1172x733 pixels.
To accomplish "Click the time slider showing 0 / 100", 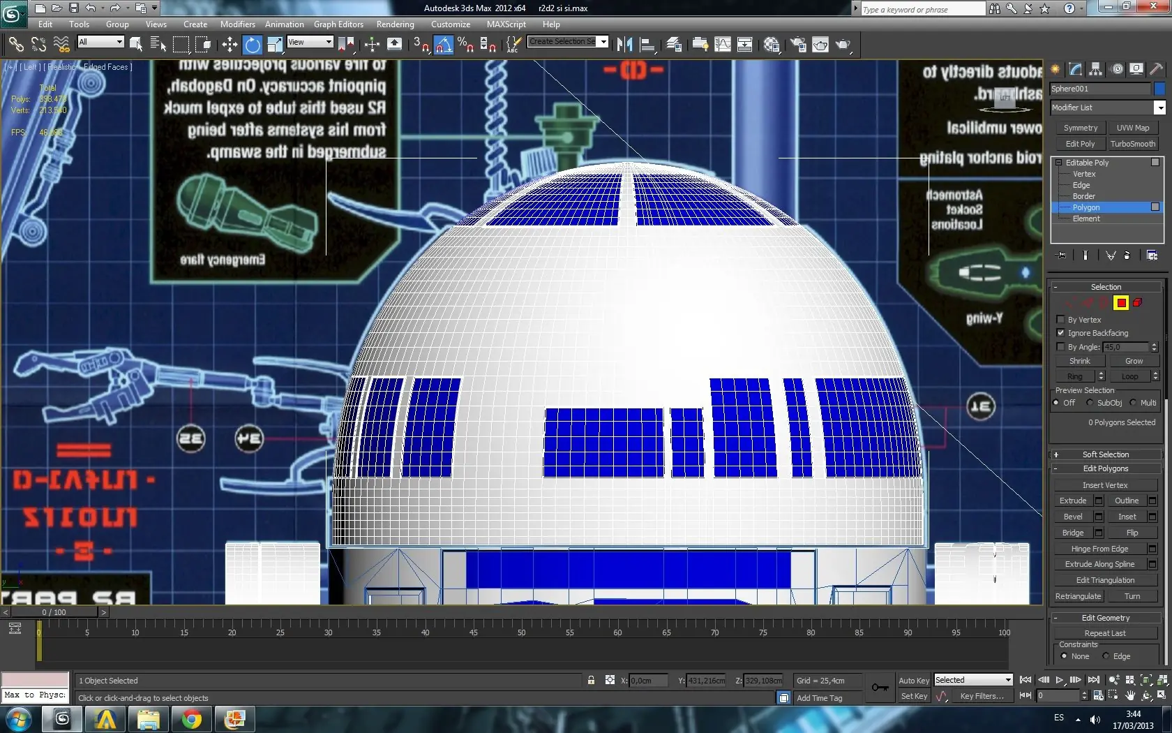I will click(54, 612).
